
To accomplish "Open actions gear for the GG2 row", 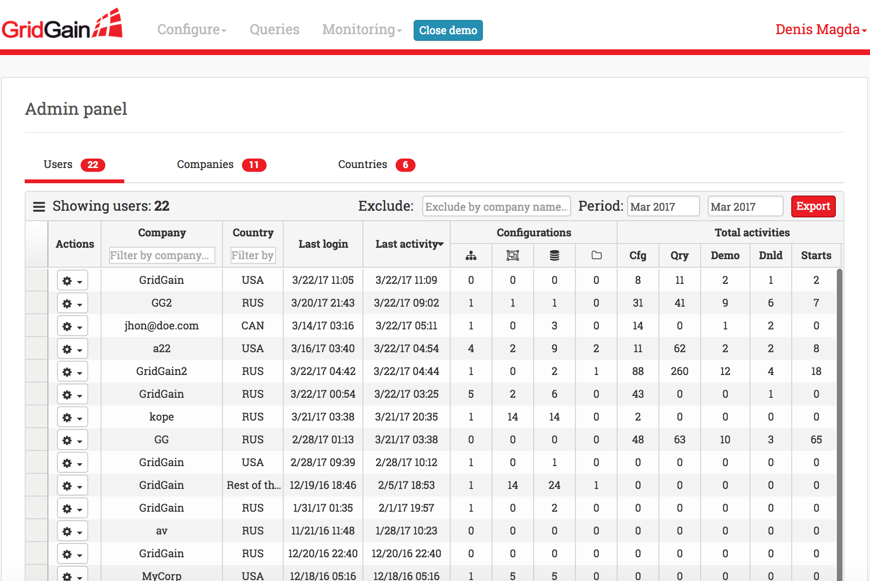I will coord(73,303).
